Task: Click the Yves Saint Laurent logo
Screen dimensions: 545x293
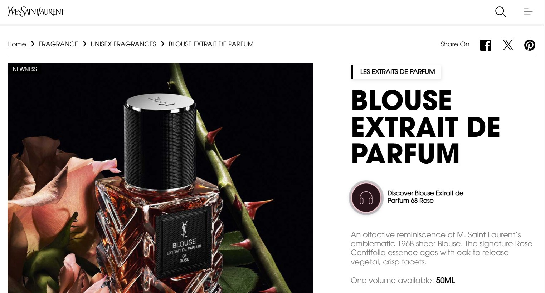Action: pos(36,12)
